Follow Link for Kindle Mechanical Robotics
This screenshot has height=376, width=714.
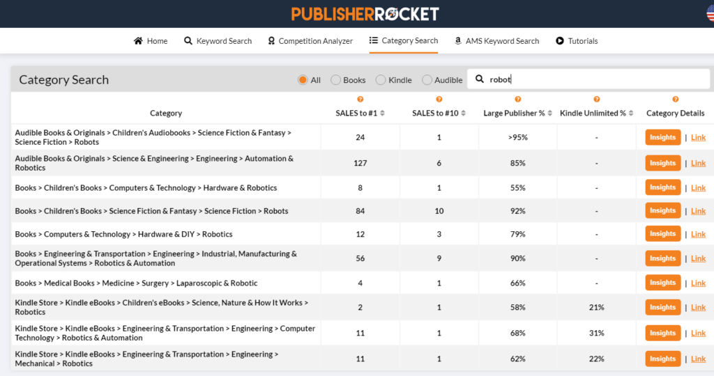coord(698,359)
